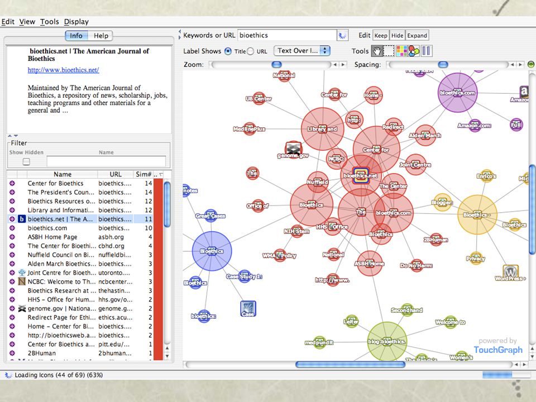Open the View menu

[x=27, y=22]
